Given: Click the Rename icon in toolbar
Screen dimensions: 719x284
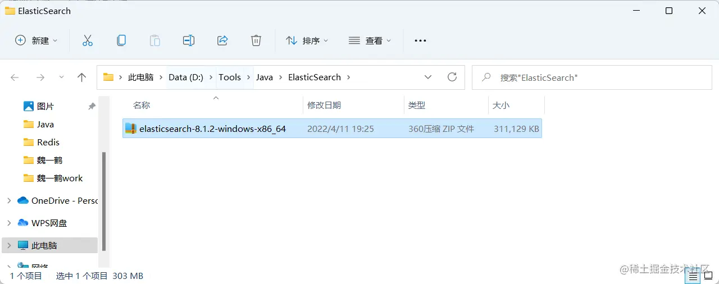Looking at the screenshot, I should [x=189, y=40].
